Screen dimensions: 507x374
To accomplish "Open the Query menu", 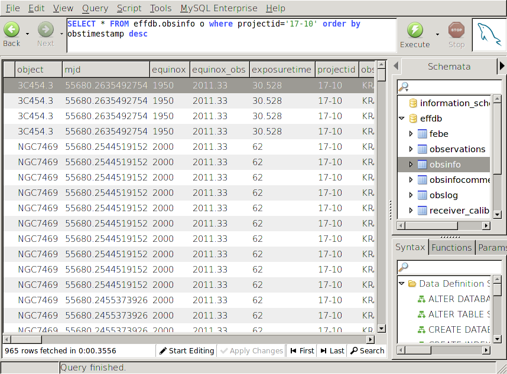I will tap(95, 8).
